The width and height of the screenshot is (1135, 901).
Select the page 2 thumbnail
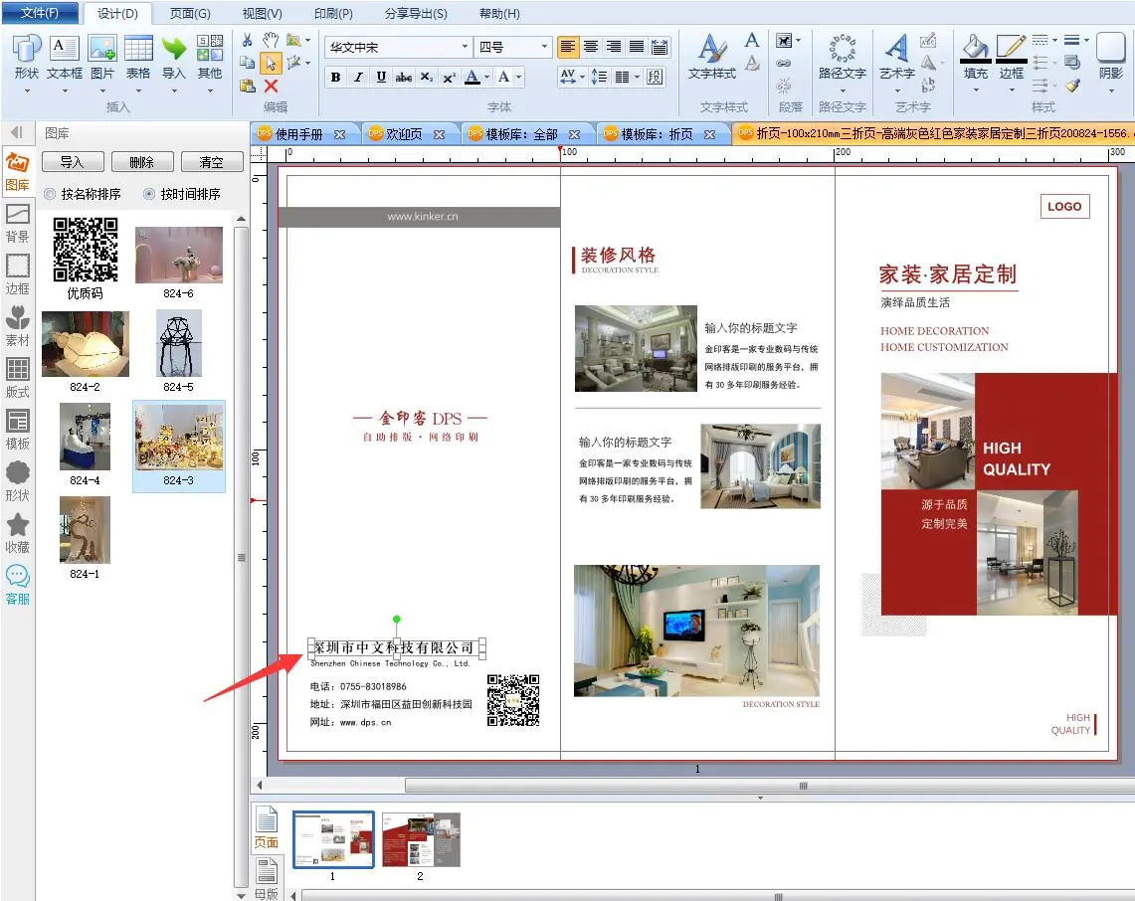420,839
